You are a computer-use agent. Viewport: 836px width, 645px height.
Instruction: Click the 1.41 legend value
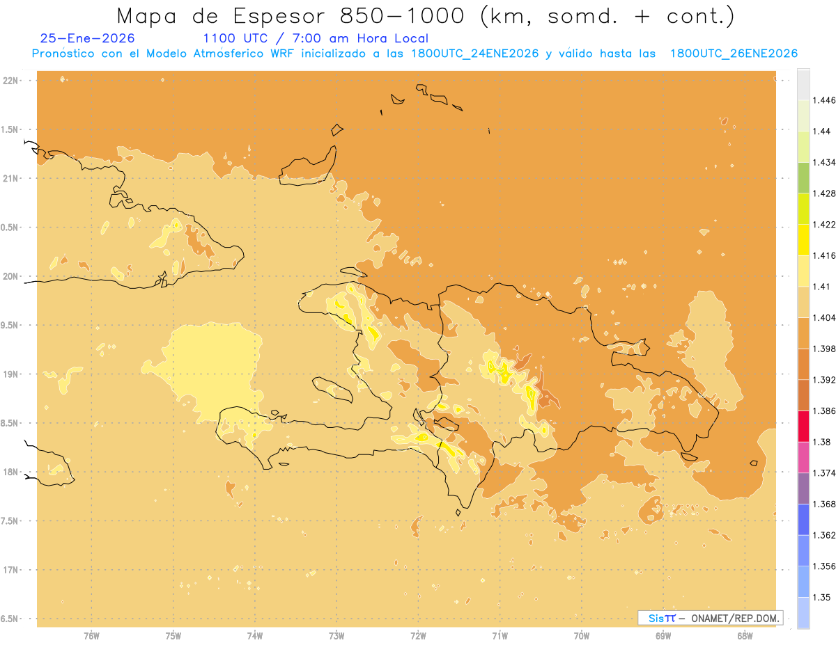pos(822,287)
